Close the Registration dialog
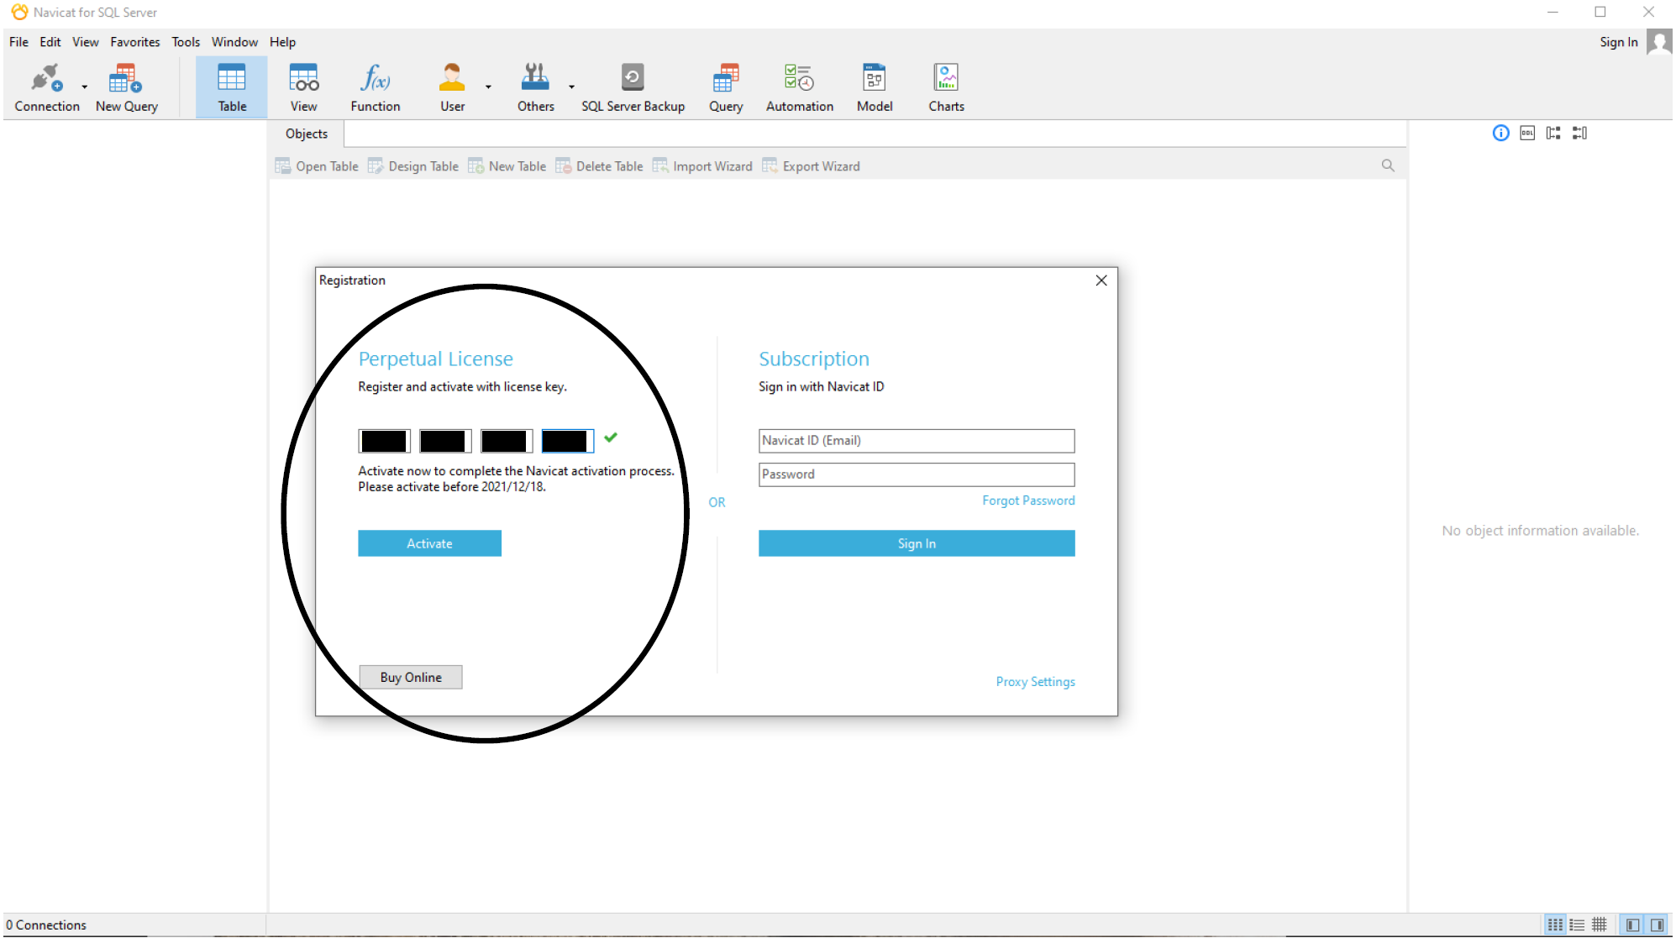This screenshot has width=1676, height=938. pos(1101,280)
